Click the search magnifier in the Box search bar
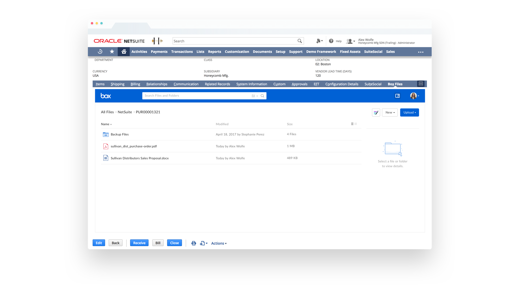Screen dimensions: 521x293 coord(262,96)
